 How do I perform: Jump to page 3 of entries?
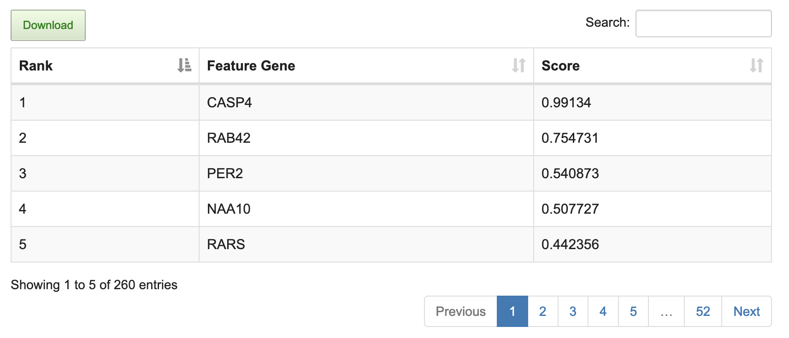click(573, 311)
